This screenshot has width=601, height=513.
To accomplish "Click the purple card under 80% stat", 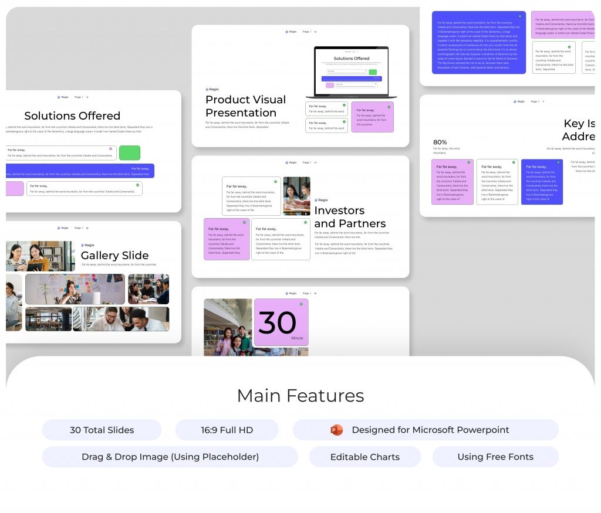I will 453,182.
